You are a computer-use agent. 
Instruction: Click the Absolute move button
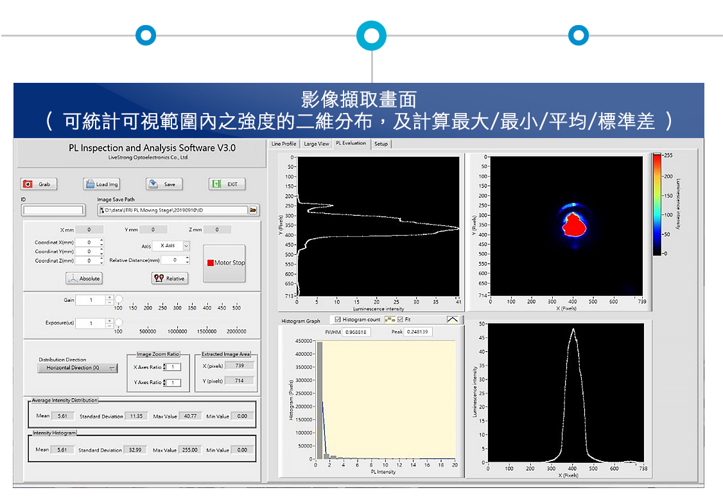(x=84, y=279)
